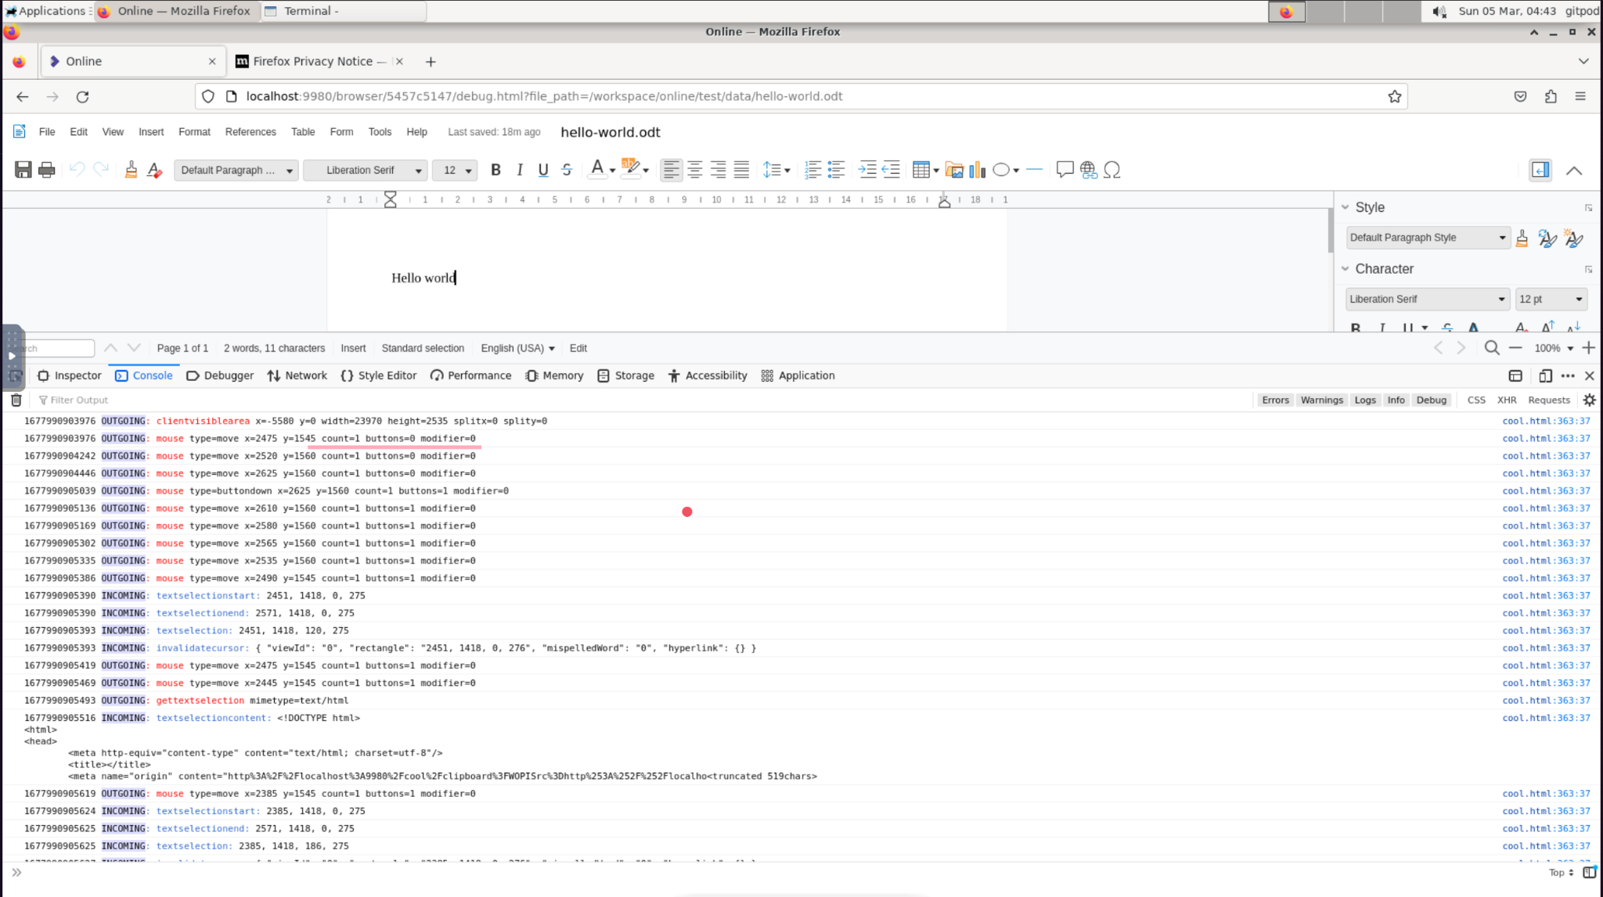Open the Liberation Serif font dropdown
1603x897 pixels.
pyautogui.click(x=366, y=170)
